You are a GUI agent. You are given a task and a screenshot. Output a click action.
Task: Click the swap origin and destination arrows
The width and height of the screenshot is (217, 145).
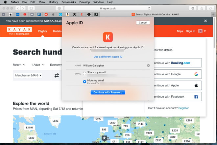pos(57,75)
